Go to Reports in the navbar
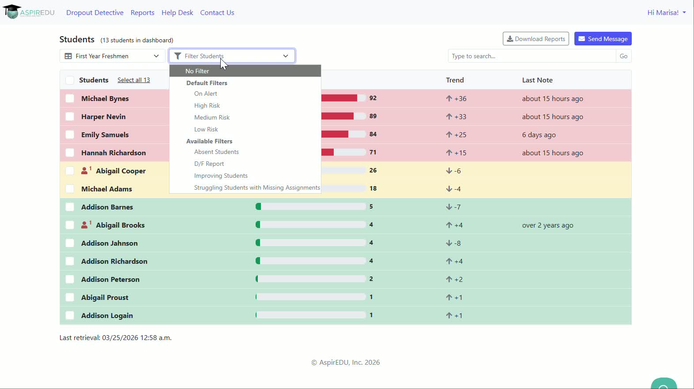 tap(143, 13)
